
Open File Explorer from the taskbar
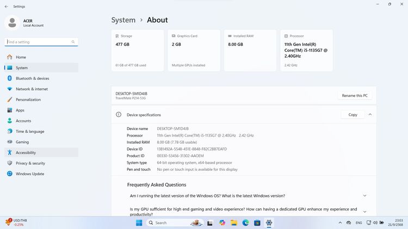point(233,222)
